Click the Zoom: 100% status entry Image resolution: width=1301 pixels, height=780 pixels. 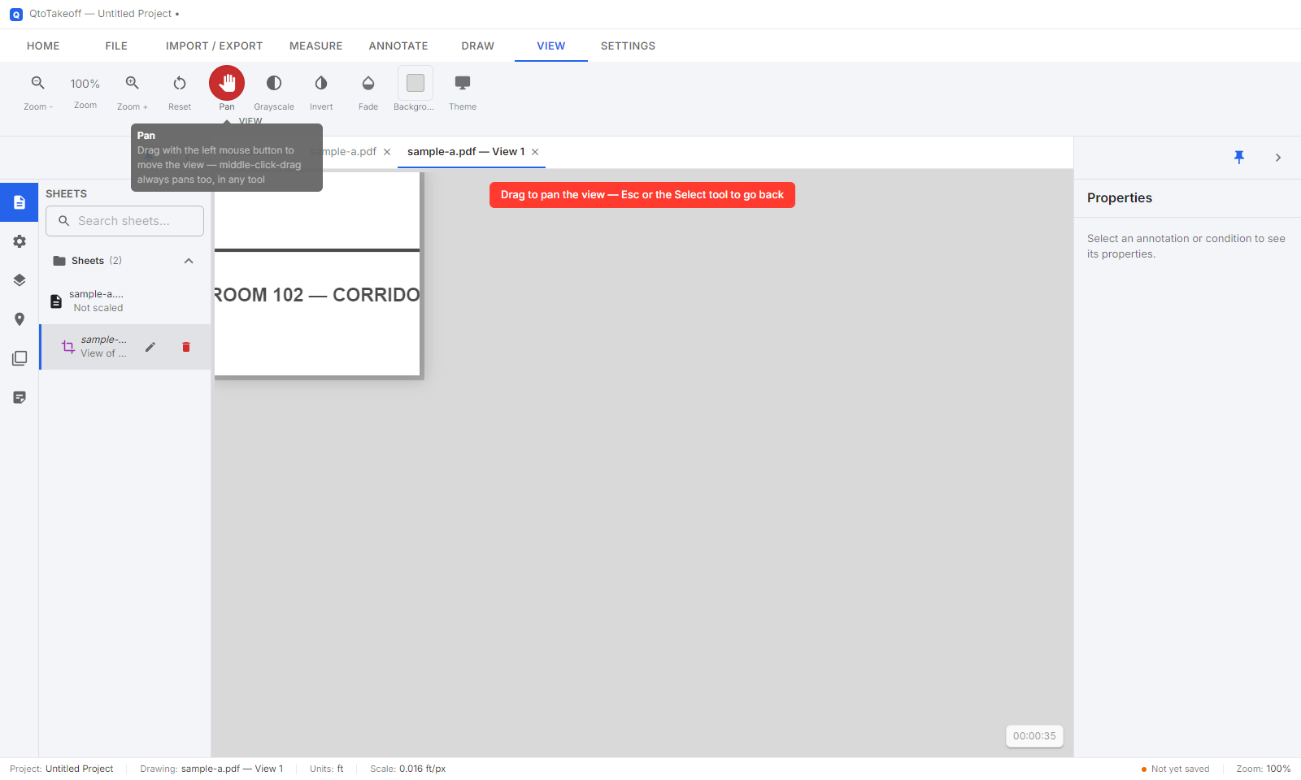(x=1264, y=769)
